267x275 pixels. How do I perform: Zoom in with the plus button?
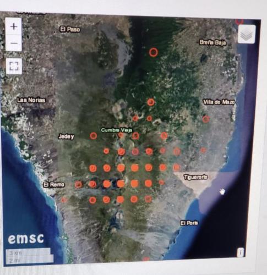point(14,26)
